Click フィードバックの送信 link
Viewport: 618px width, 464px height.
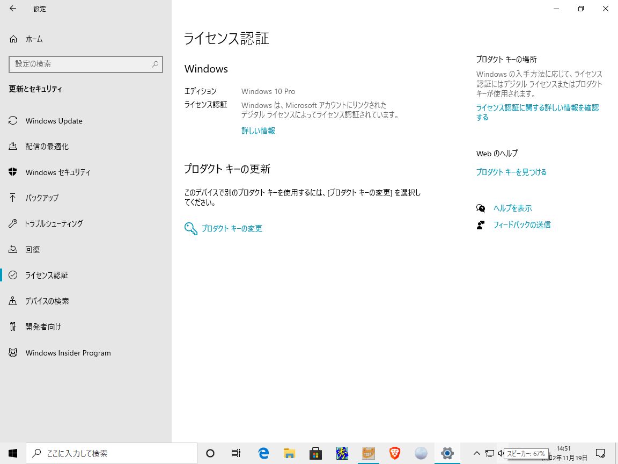coord(522,224)
